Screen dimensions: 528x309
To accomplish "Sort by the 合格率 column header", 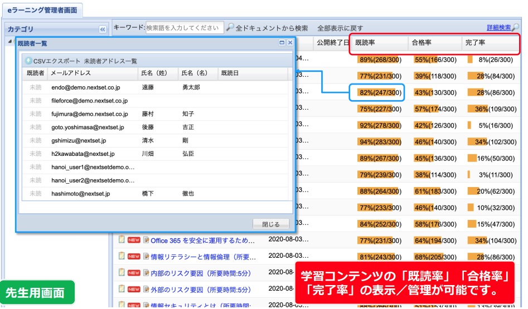I will pyautogui.click(x=434, y=43).
